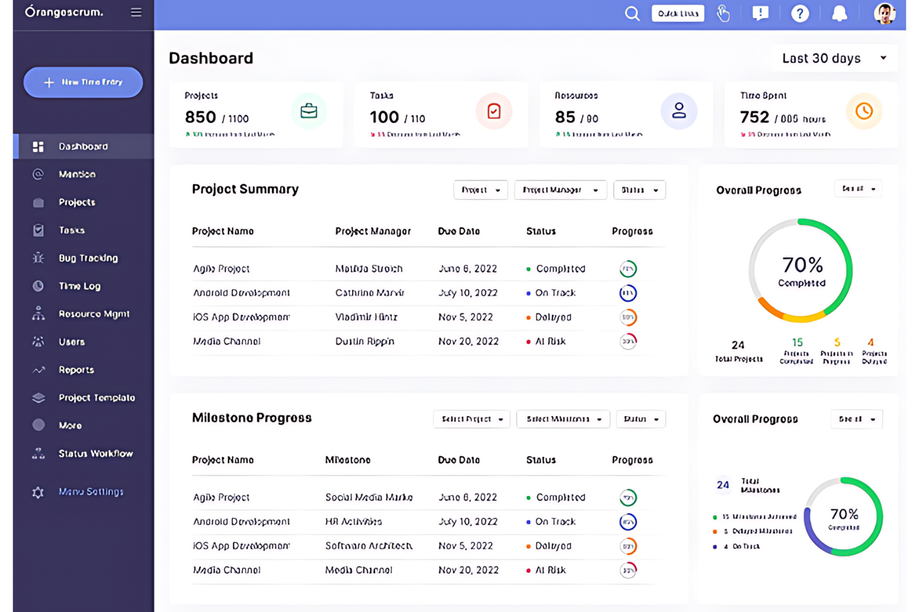
Task: Open the notifications bell
Action: pos(840,13)
